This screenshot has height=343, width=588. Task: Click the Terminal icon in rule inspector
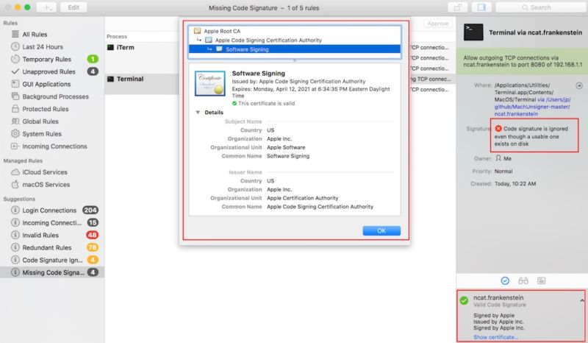[x=473, y=32]
